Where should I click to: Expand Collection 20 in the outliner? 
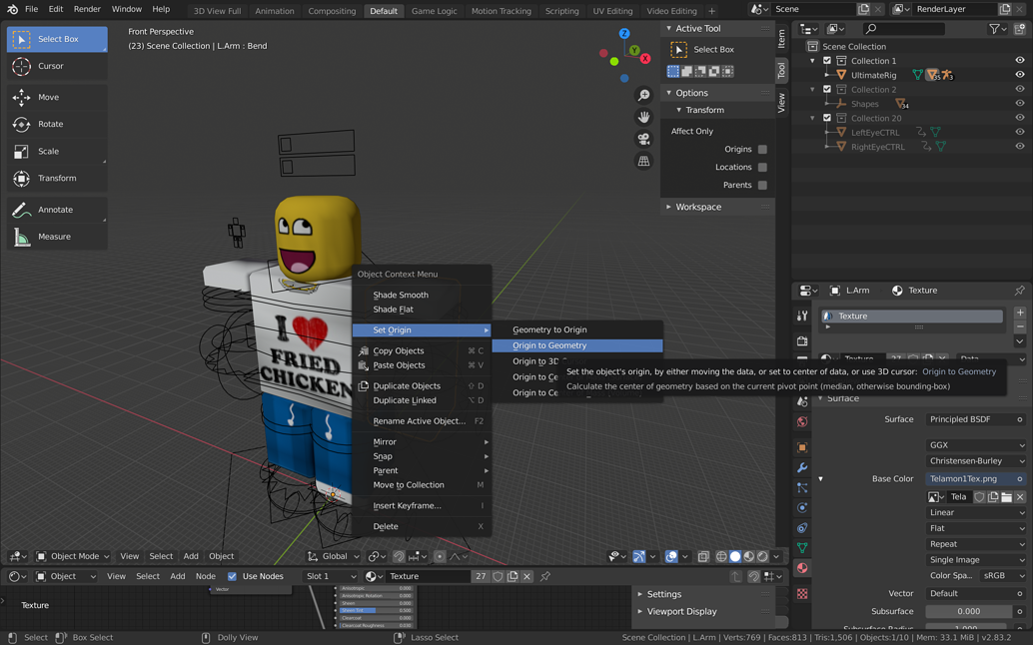tap(812, 117)
